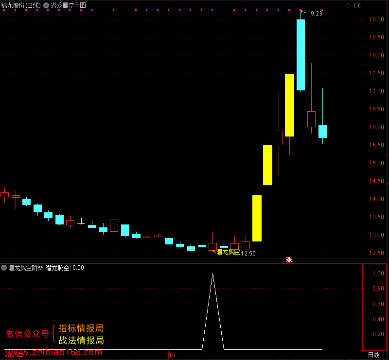This screenshot has width=389, height=360.
Task: Click the 潜龙腾空附图 sub-chart label
Action: pos(26,268)
